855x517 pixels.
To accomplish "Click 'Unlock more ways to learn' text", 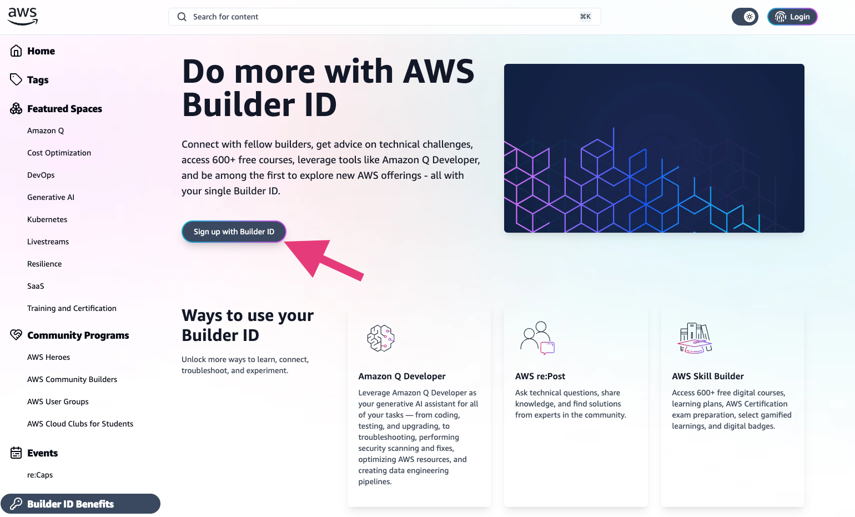I will 245,365.
